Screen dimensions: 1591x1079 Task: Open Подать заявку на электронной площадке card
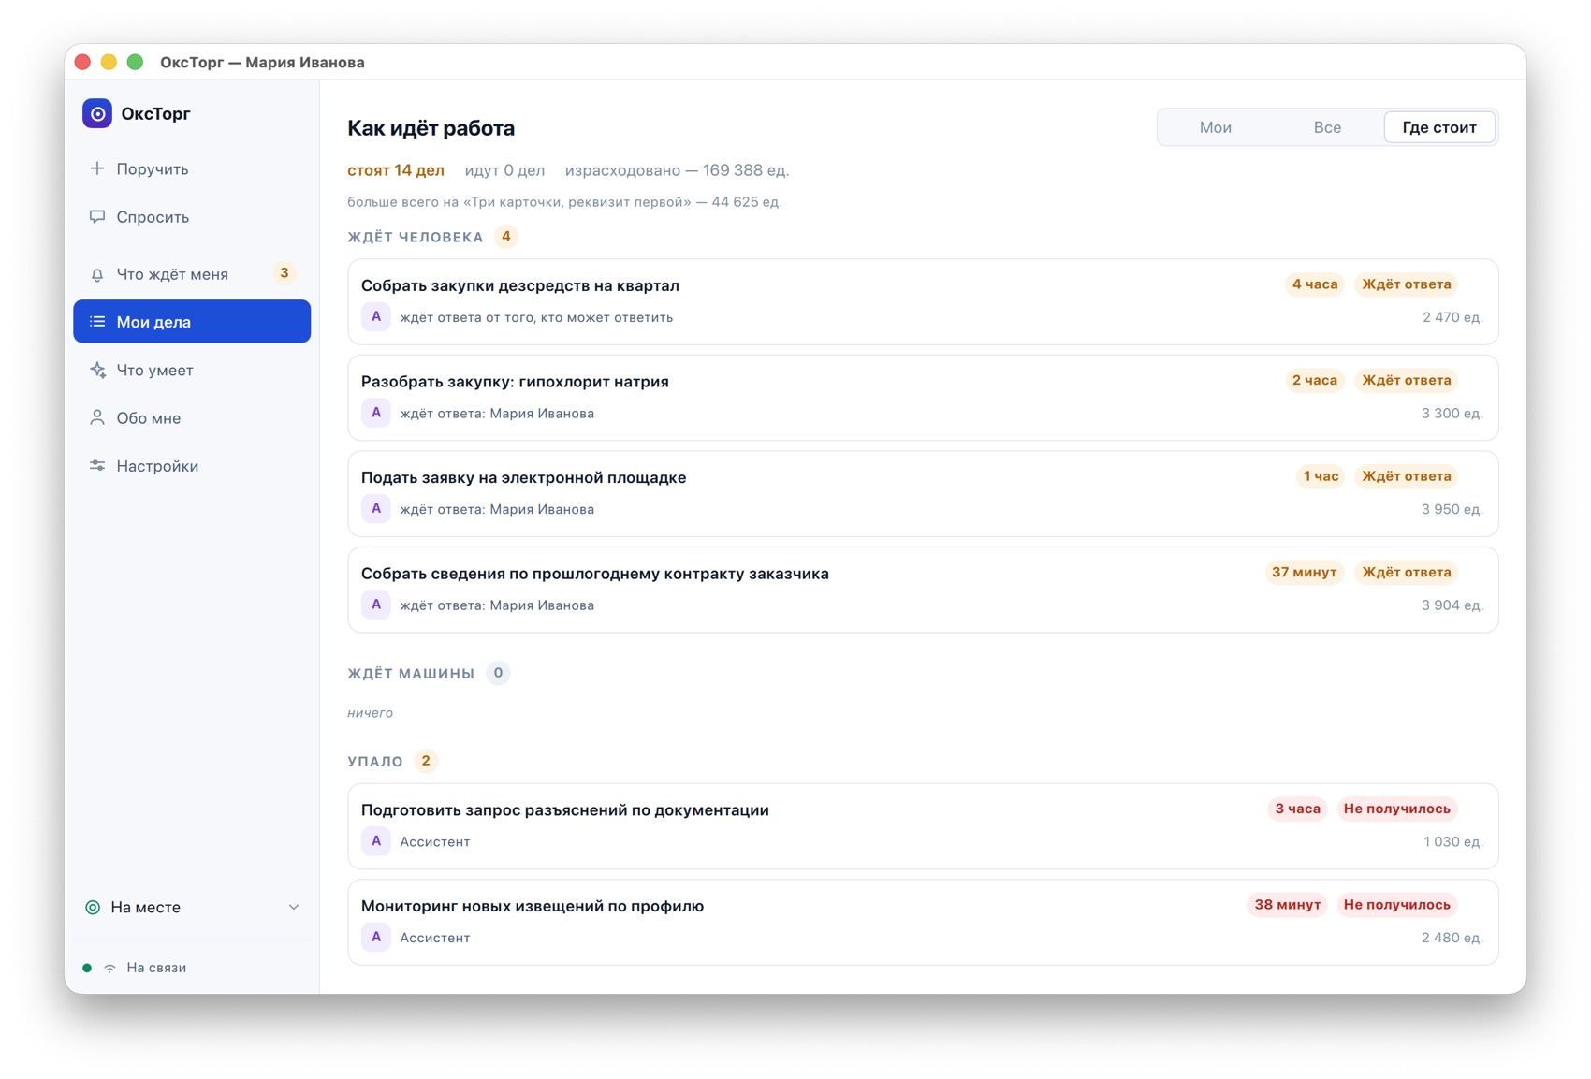(x=923, y=493)
